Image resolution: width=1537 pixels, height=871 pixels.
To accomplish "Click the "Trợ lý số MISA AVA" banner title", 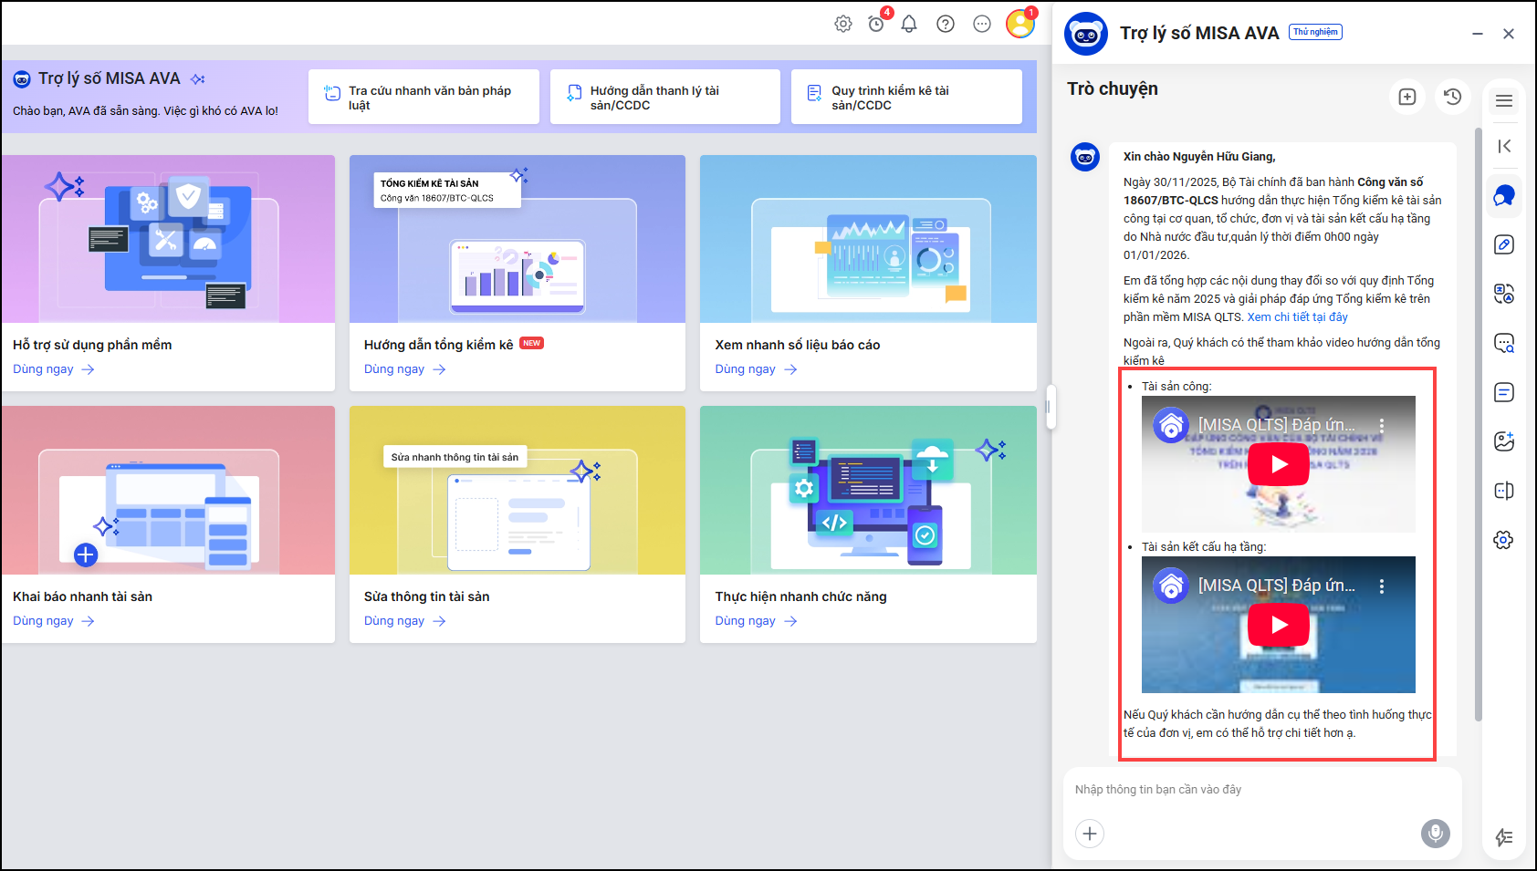I will [110, 78].
